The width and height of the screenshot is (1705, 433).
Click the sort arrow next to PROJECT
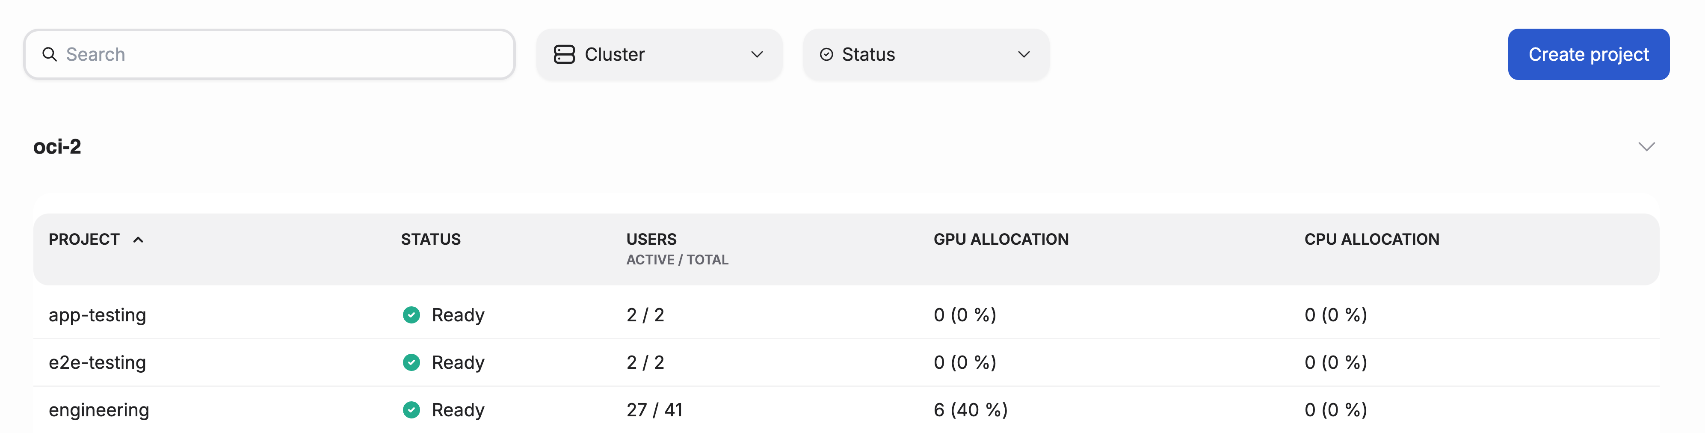(139, 239)
